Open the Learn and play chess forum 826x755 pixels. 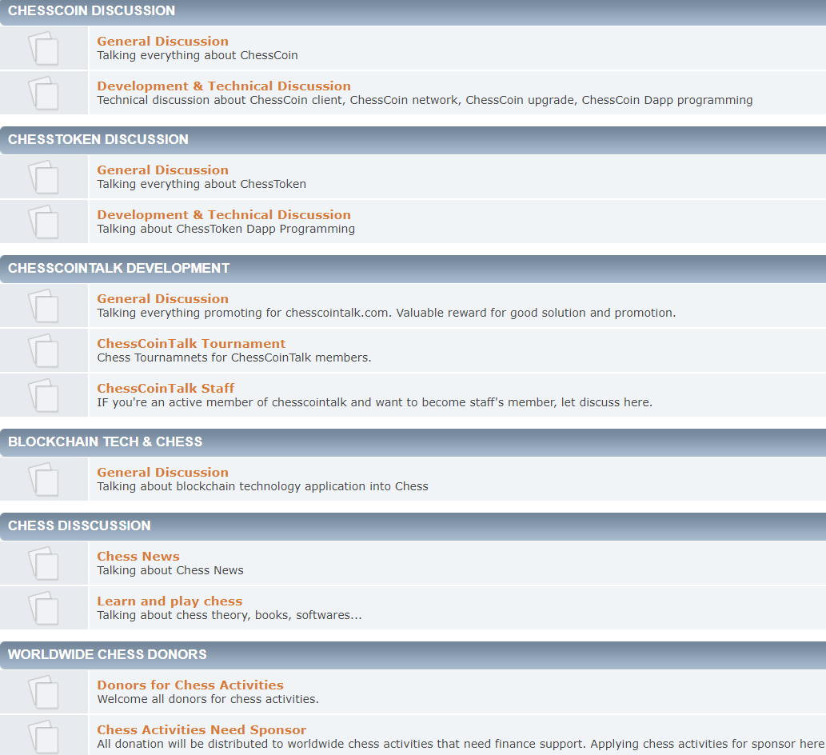coord(170,601)
